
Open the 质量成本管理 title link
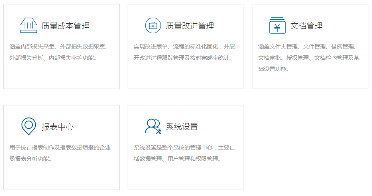pos(65,26)
